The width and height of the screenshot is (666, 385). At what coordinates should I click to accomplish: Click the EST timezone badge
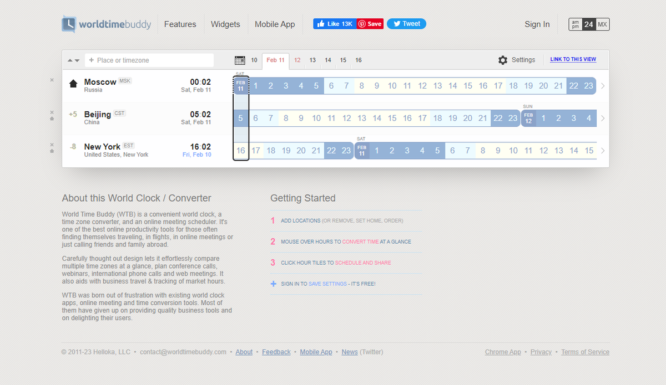coord(129,146)
